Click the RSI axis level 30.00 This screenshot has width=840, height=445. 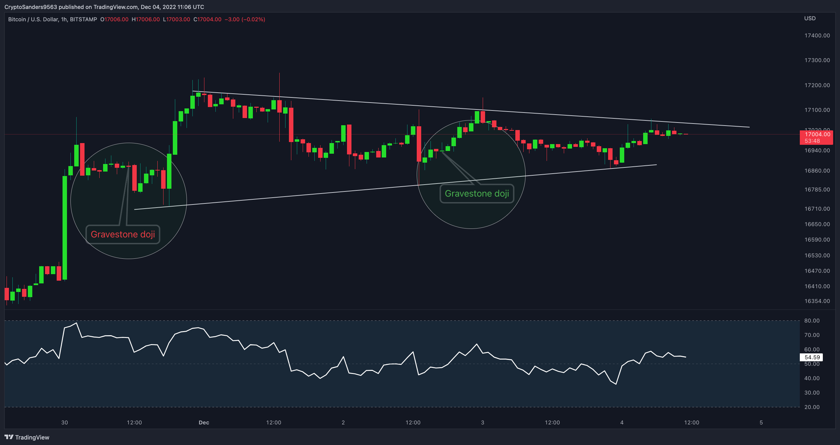(812, 393)
